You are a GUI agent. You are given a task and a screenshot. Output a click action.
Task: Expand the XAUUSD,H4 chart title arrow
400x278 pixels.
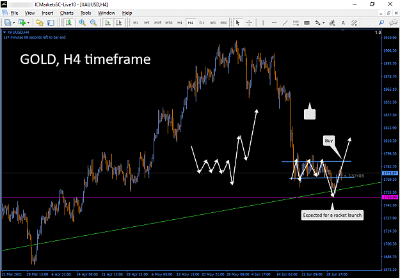4,33
